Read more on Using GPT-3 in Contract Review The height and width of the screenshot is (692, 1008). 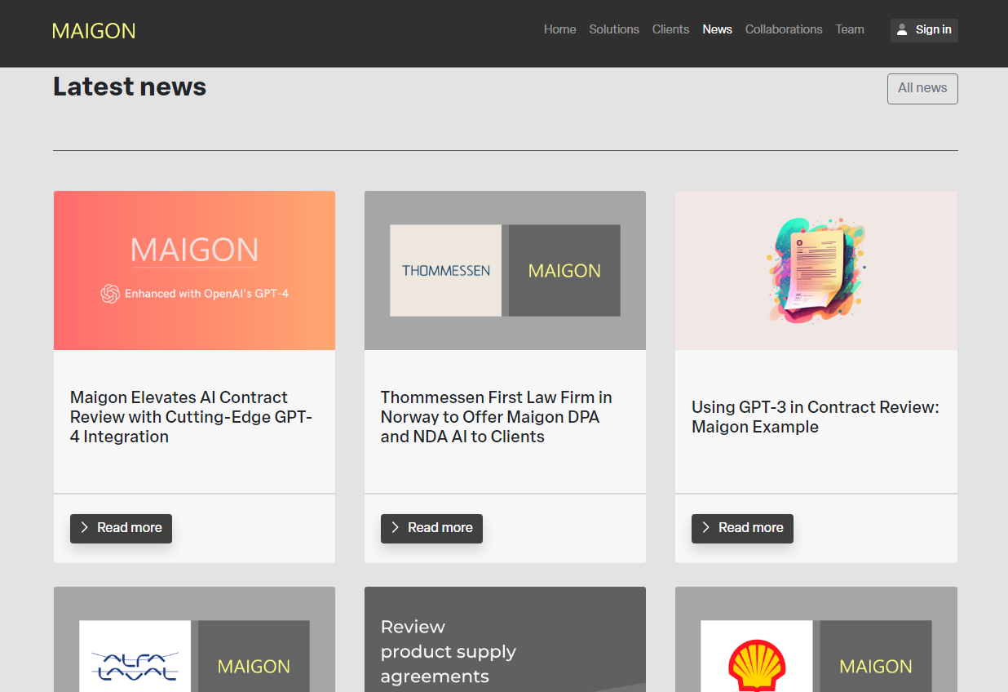[742, 528]
